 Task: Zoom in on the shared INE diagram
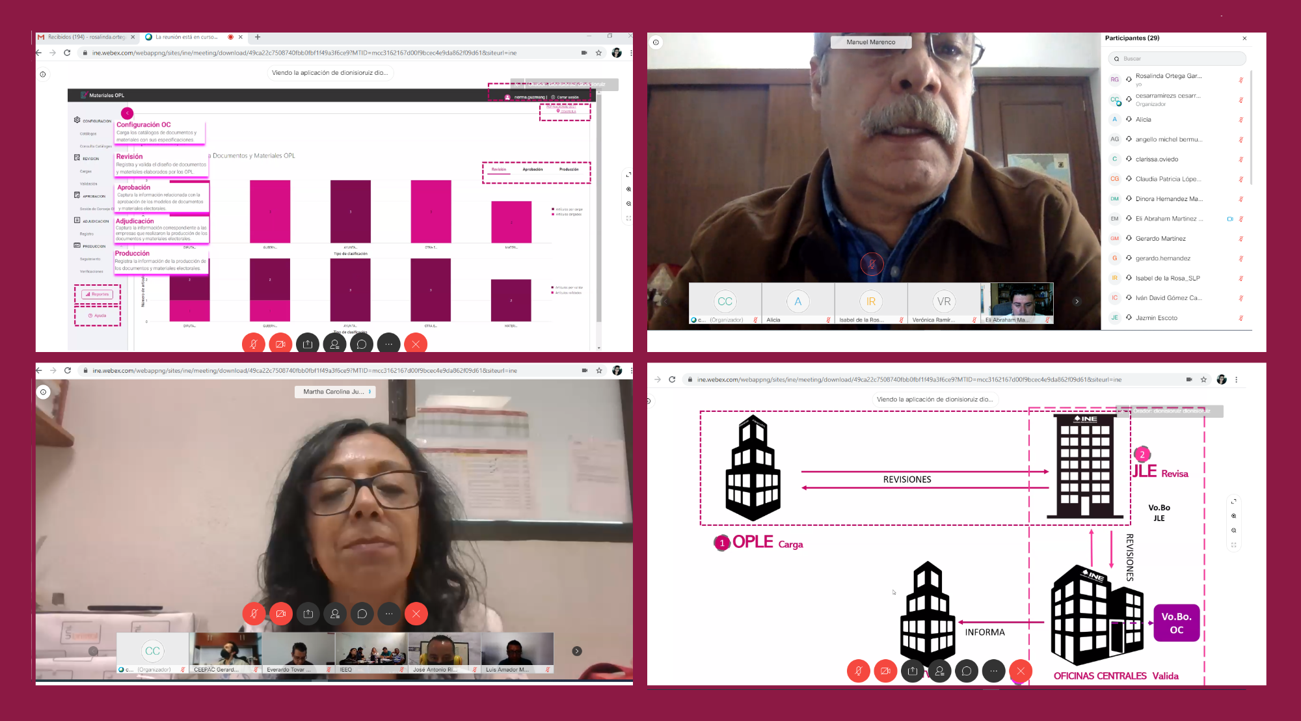(1233, 516)
